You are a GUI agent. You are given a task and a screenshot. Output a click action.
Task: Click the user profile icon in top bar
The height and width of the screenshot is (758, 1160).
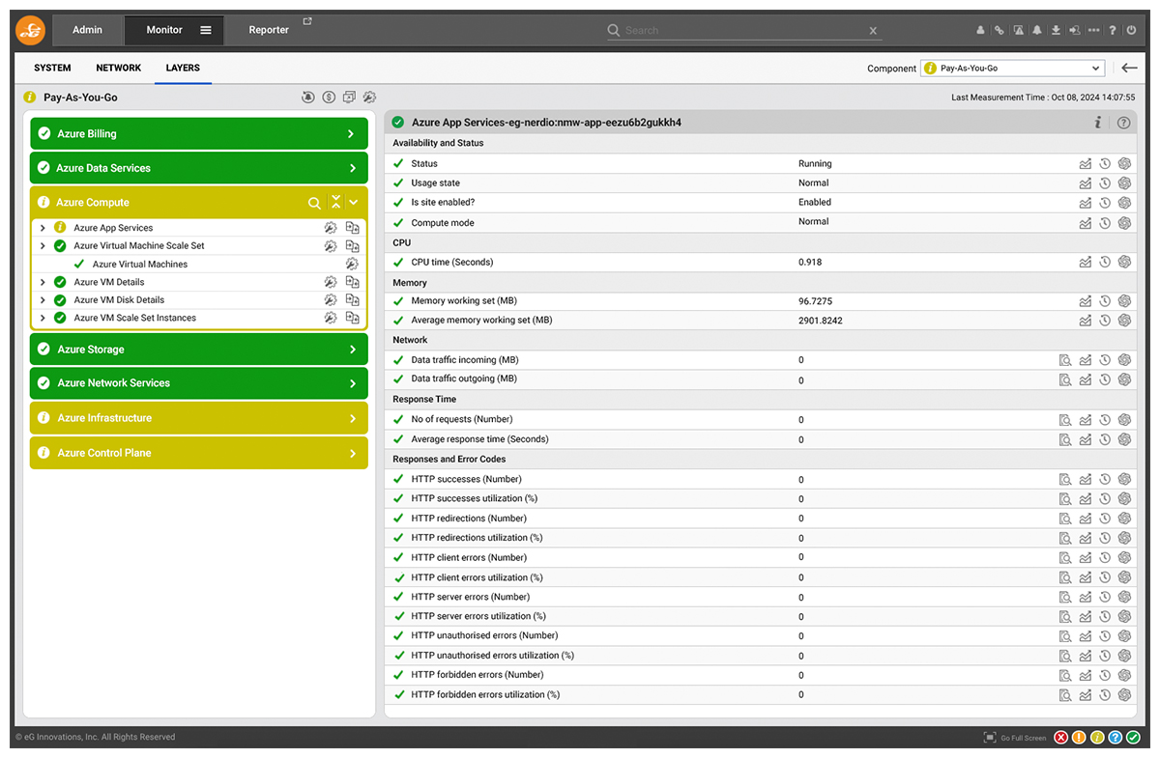[980, 30]
